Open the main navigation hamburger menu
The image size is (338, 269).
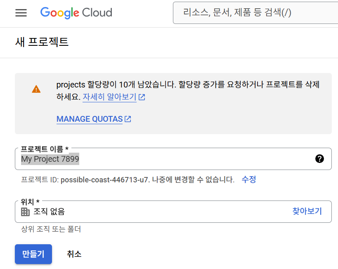click(x=21, y=13)
